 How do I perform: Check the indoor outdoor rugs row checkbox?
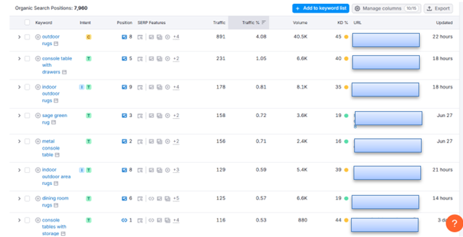27,87
